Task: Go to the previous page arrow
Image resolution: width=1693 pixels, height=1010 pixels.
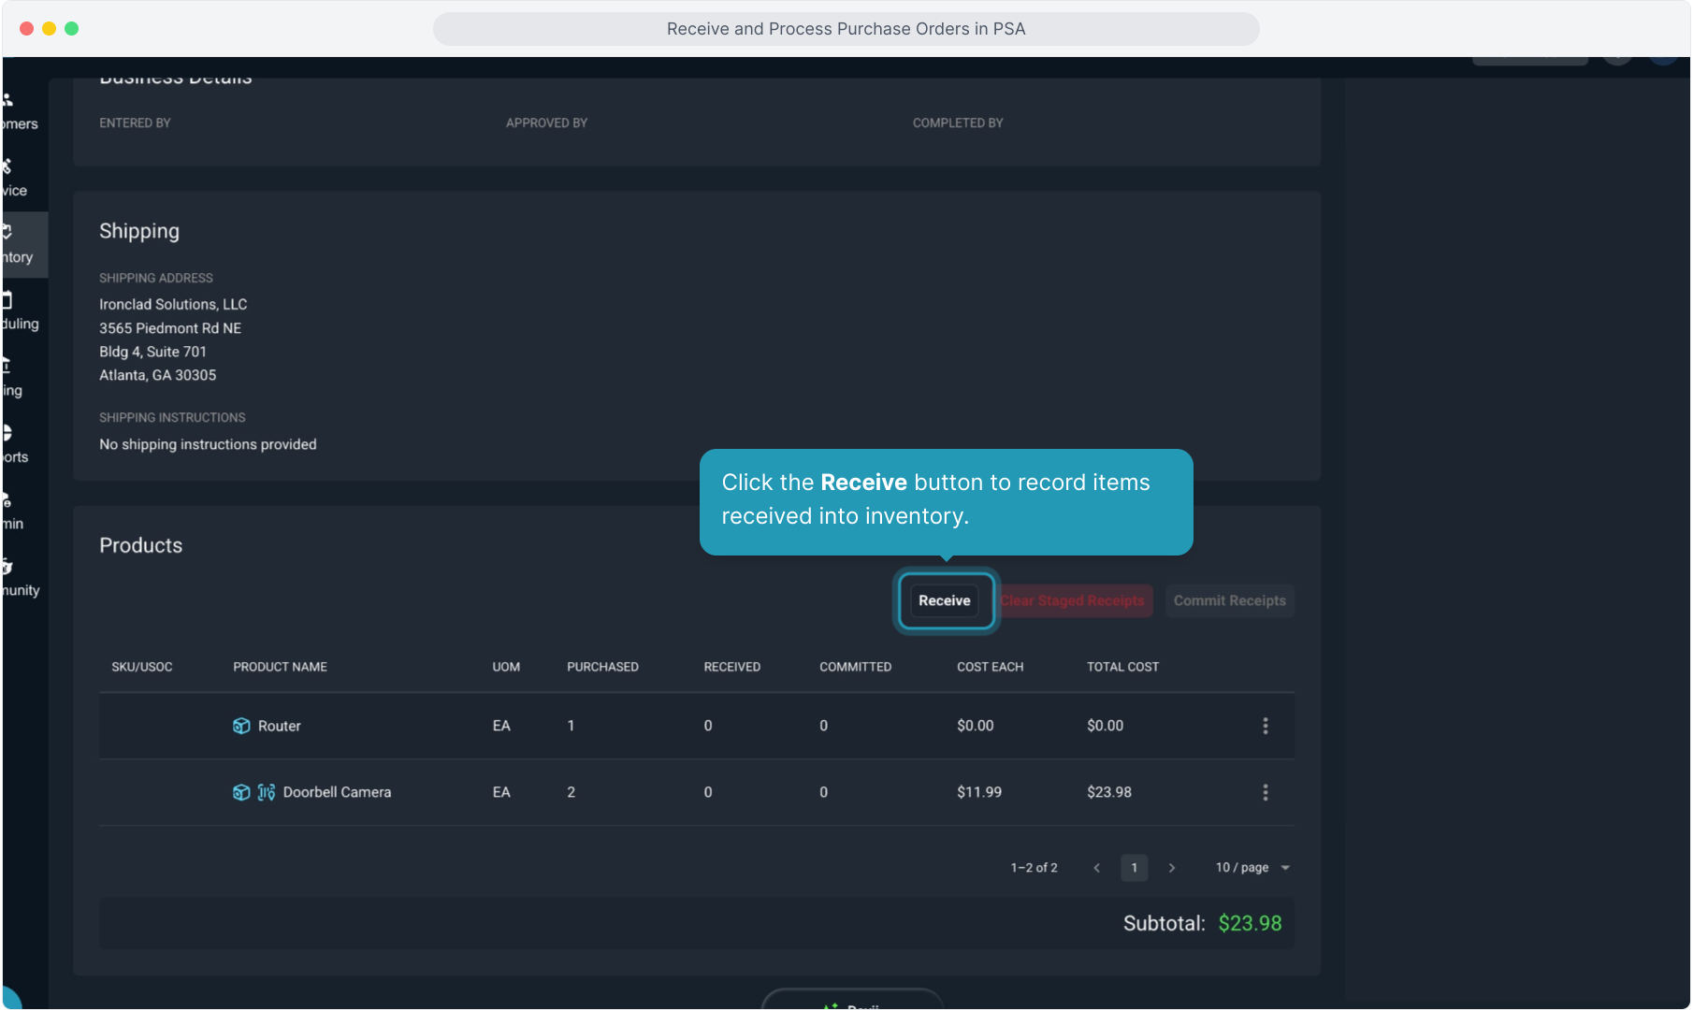Action: pos(1096,868)
